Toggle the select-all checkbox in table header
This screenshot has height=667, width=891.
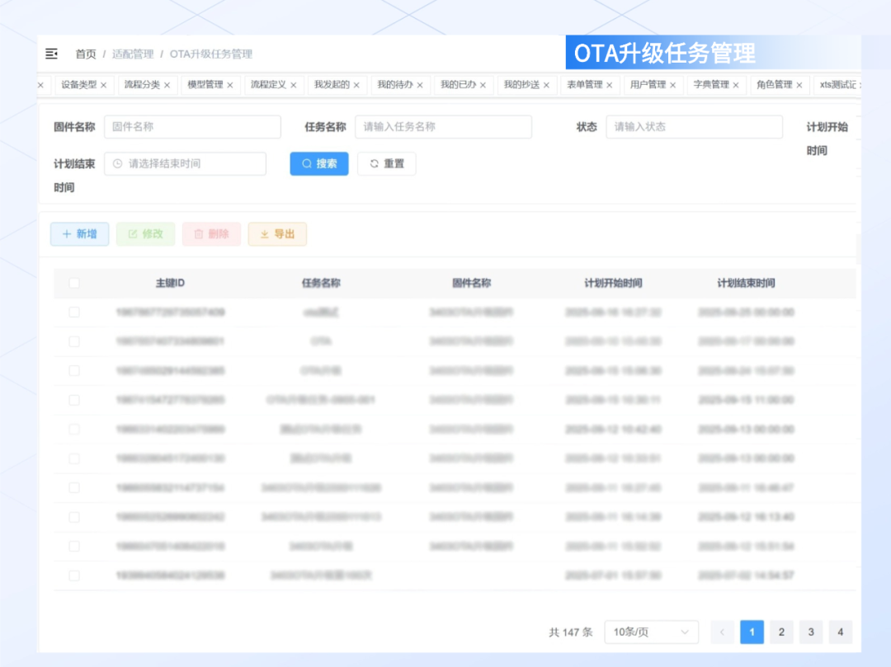click(x=74, y=284)
